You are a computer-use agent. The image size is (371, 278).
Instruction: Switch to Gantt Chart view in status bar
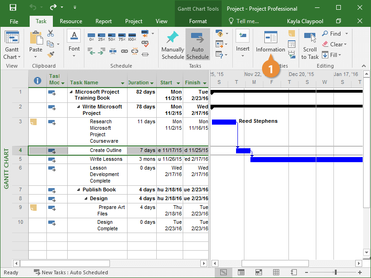(224, 272)
